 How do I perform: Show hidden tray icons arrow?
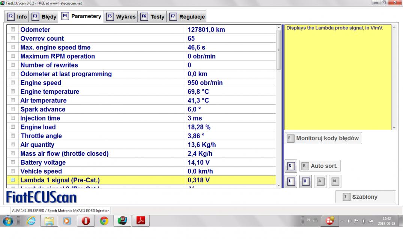[x=342, y=221]
